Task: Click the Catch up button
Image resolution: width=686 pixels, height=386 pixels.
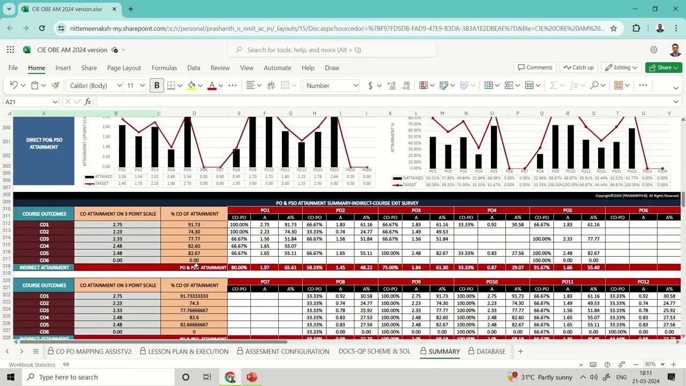Action: 578,68
